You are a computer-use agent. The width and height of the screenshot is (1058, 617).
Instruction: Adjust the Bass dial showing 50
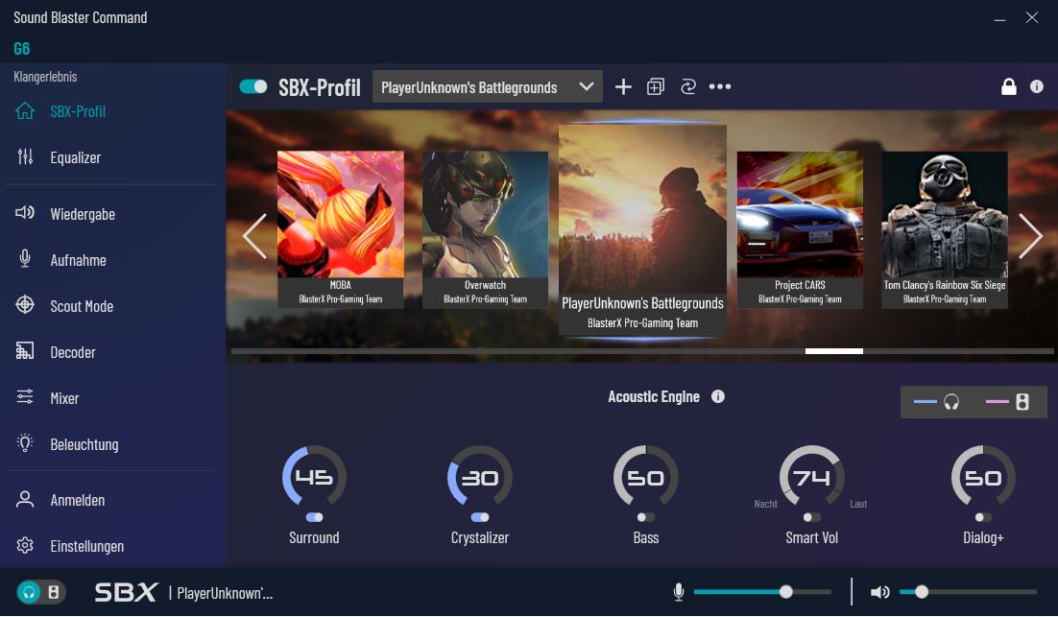[x=646, y=476]
